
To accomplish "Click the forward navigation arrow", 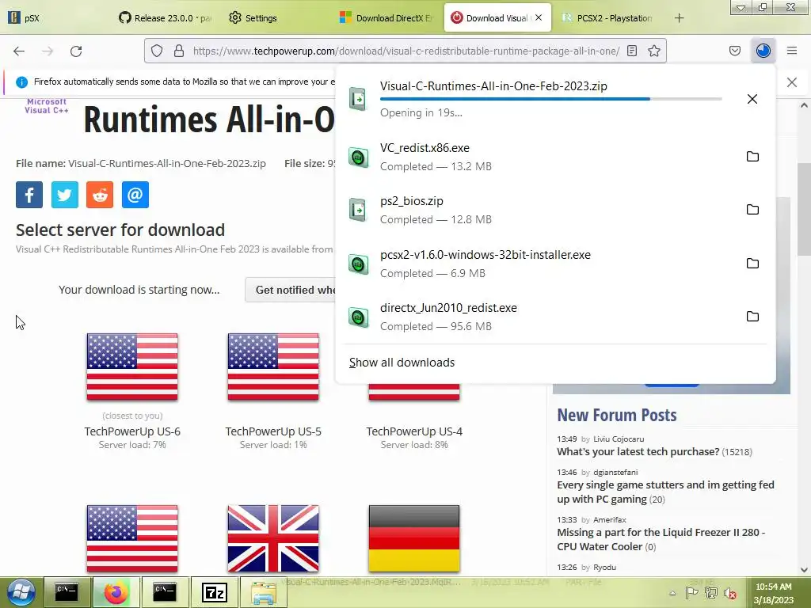I will coord(48,51).
